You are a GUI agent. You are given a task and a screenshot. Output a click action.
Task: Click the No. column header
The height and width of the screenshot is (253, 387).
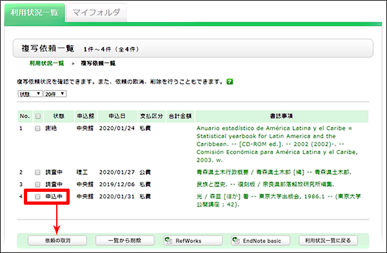tap(25, 116)
